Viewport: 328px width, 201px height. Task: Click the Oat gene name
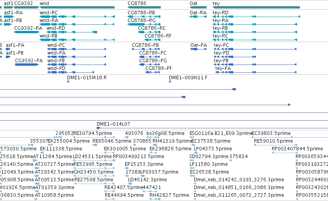coord(193,3)
